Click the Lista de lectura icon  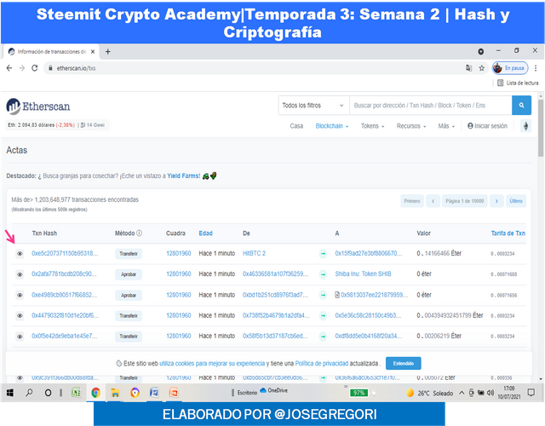coord(500,83)
